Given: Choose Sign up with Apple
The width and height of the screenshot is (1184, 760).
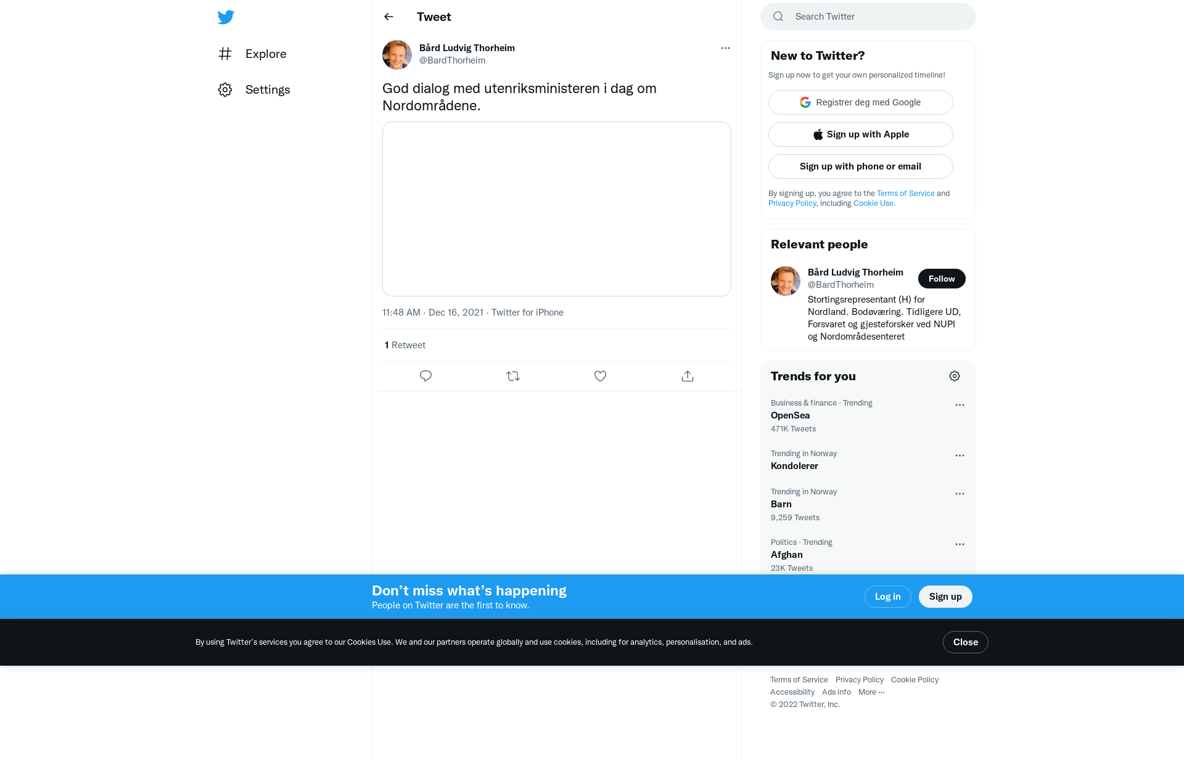Looking at the screenshot, I should (x=861, y=134).
